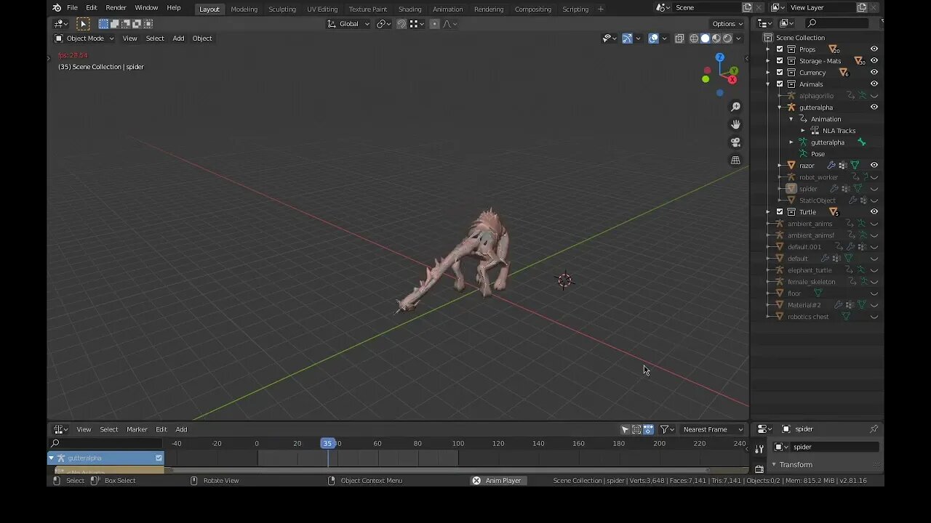Select the tweak select tool icon
Viewport: 931px width, 523px height.
pos(84,23)
